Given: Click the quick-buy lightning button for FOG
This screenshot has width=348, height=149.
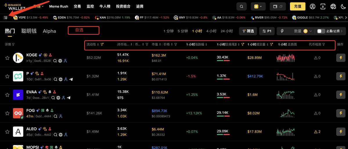Looking at the screenshot, I should tap(341, 113).
